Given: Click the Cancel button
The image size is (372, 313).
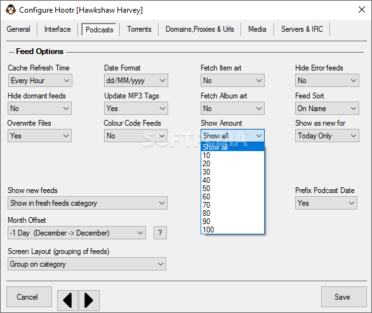Looking at the screenshot, I should click(29, 297).
